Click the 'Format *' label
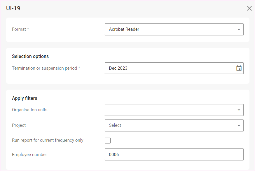Image resolution: width=255 pixels, height=171 pixels. point(20,29)
